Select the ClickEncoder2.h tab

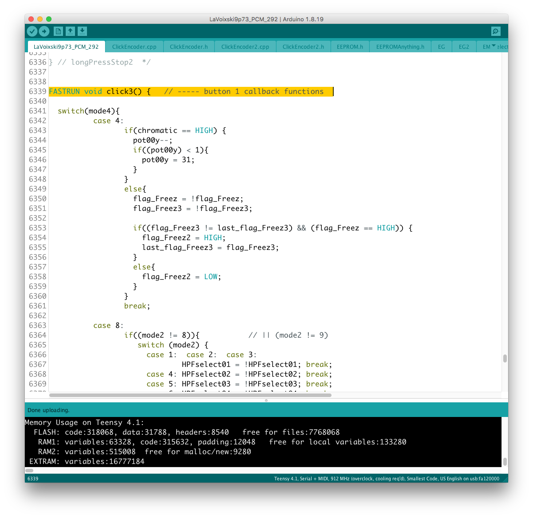pyautogui.click(x=303, y=47)
